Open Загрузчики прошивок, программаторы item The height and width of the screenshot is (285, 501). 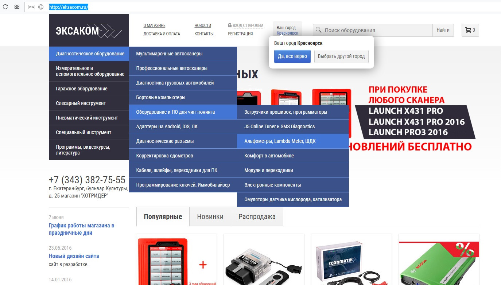(x=293, y=112)
